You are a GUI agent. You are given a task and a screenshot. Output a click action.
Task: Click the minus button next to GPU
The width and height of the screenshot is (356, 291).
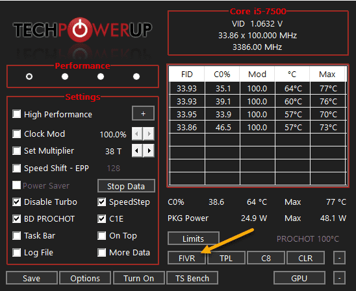click(x=339, y=277)
